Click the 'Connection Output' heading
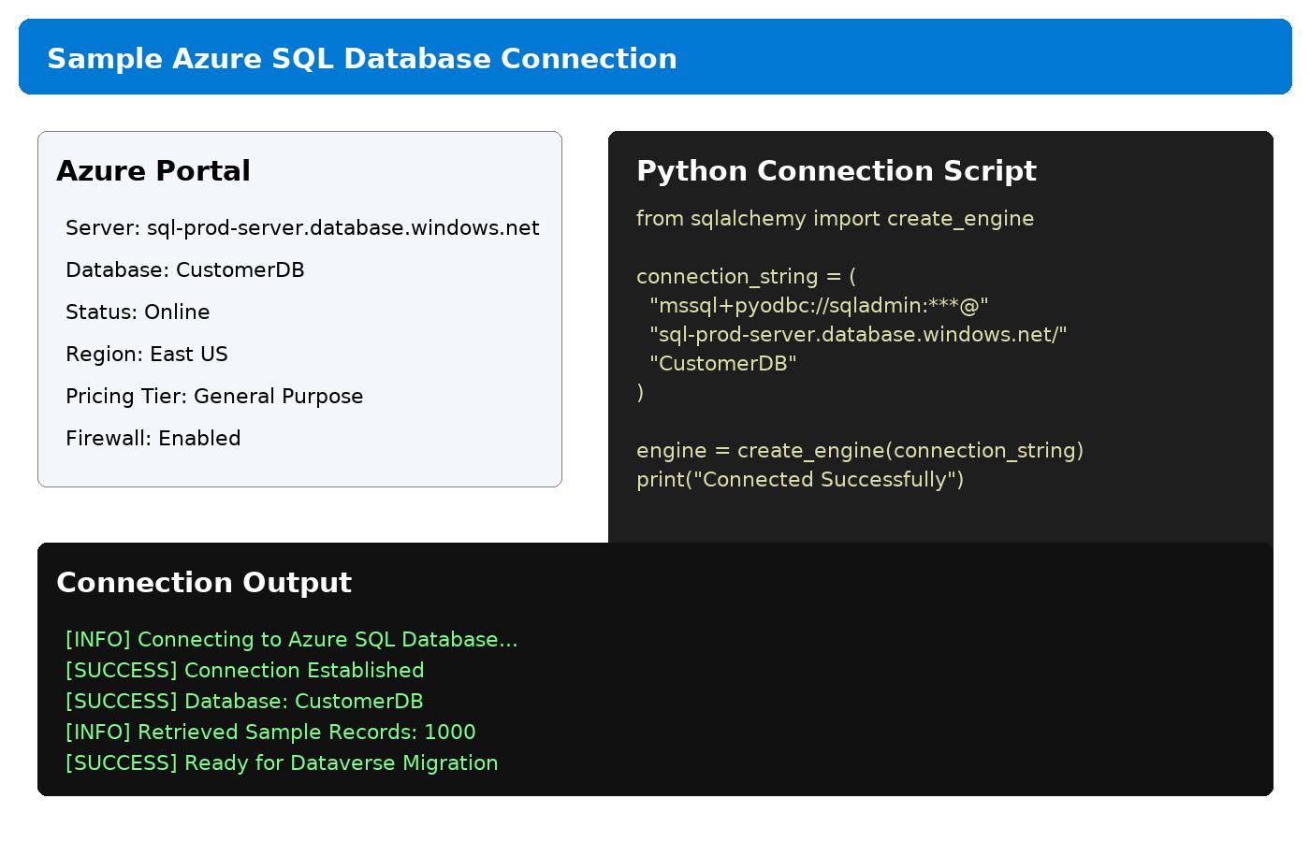The width and height of the screenshot is (1310, 842). (204, 583)
